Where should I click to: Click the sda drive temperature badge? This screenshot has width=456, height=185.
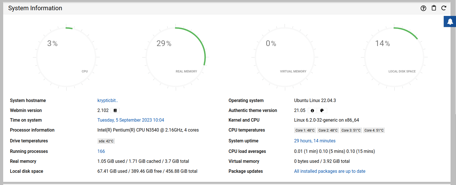point(106,141)
